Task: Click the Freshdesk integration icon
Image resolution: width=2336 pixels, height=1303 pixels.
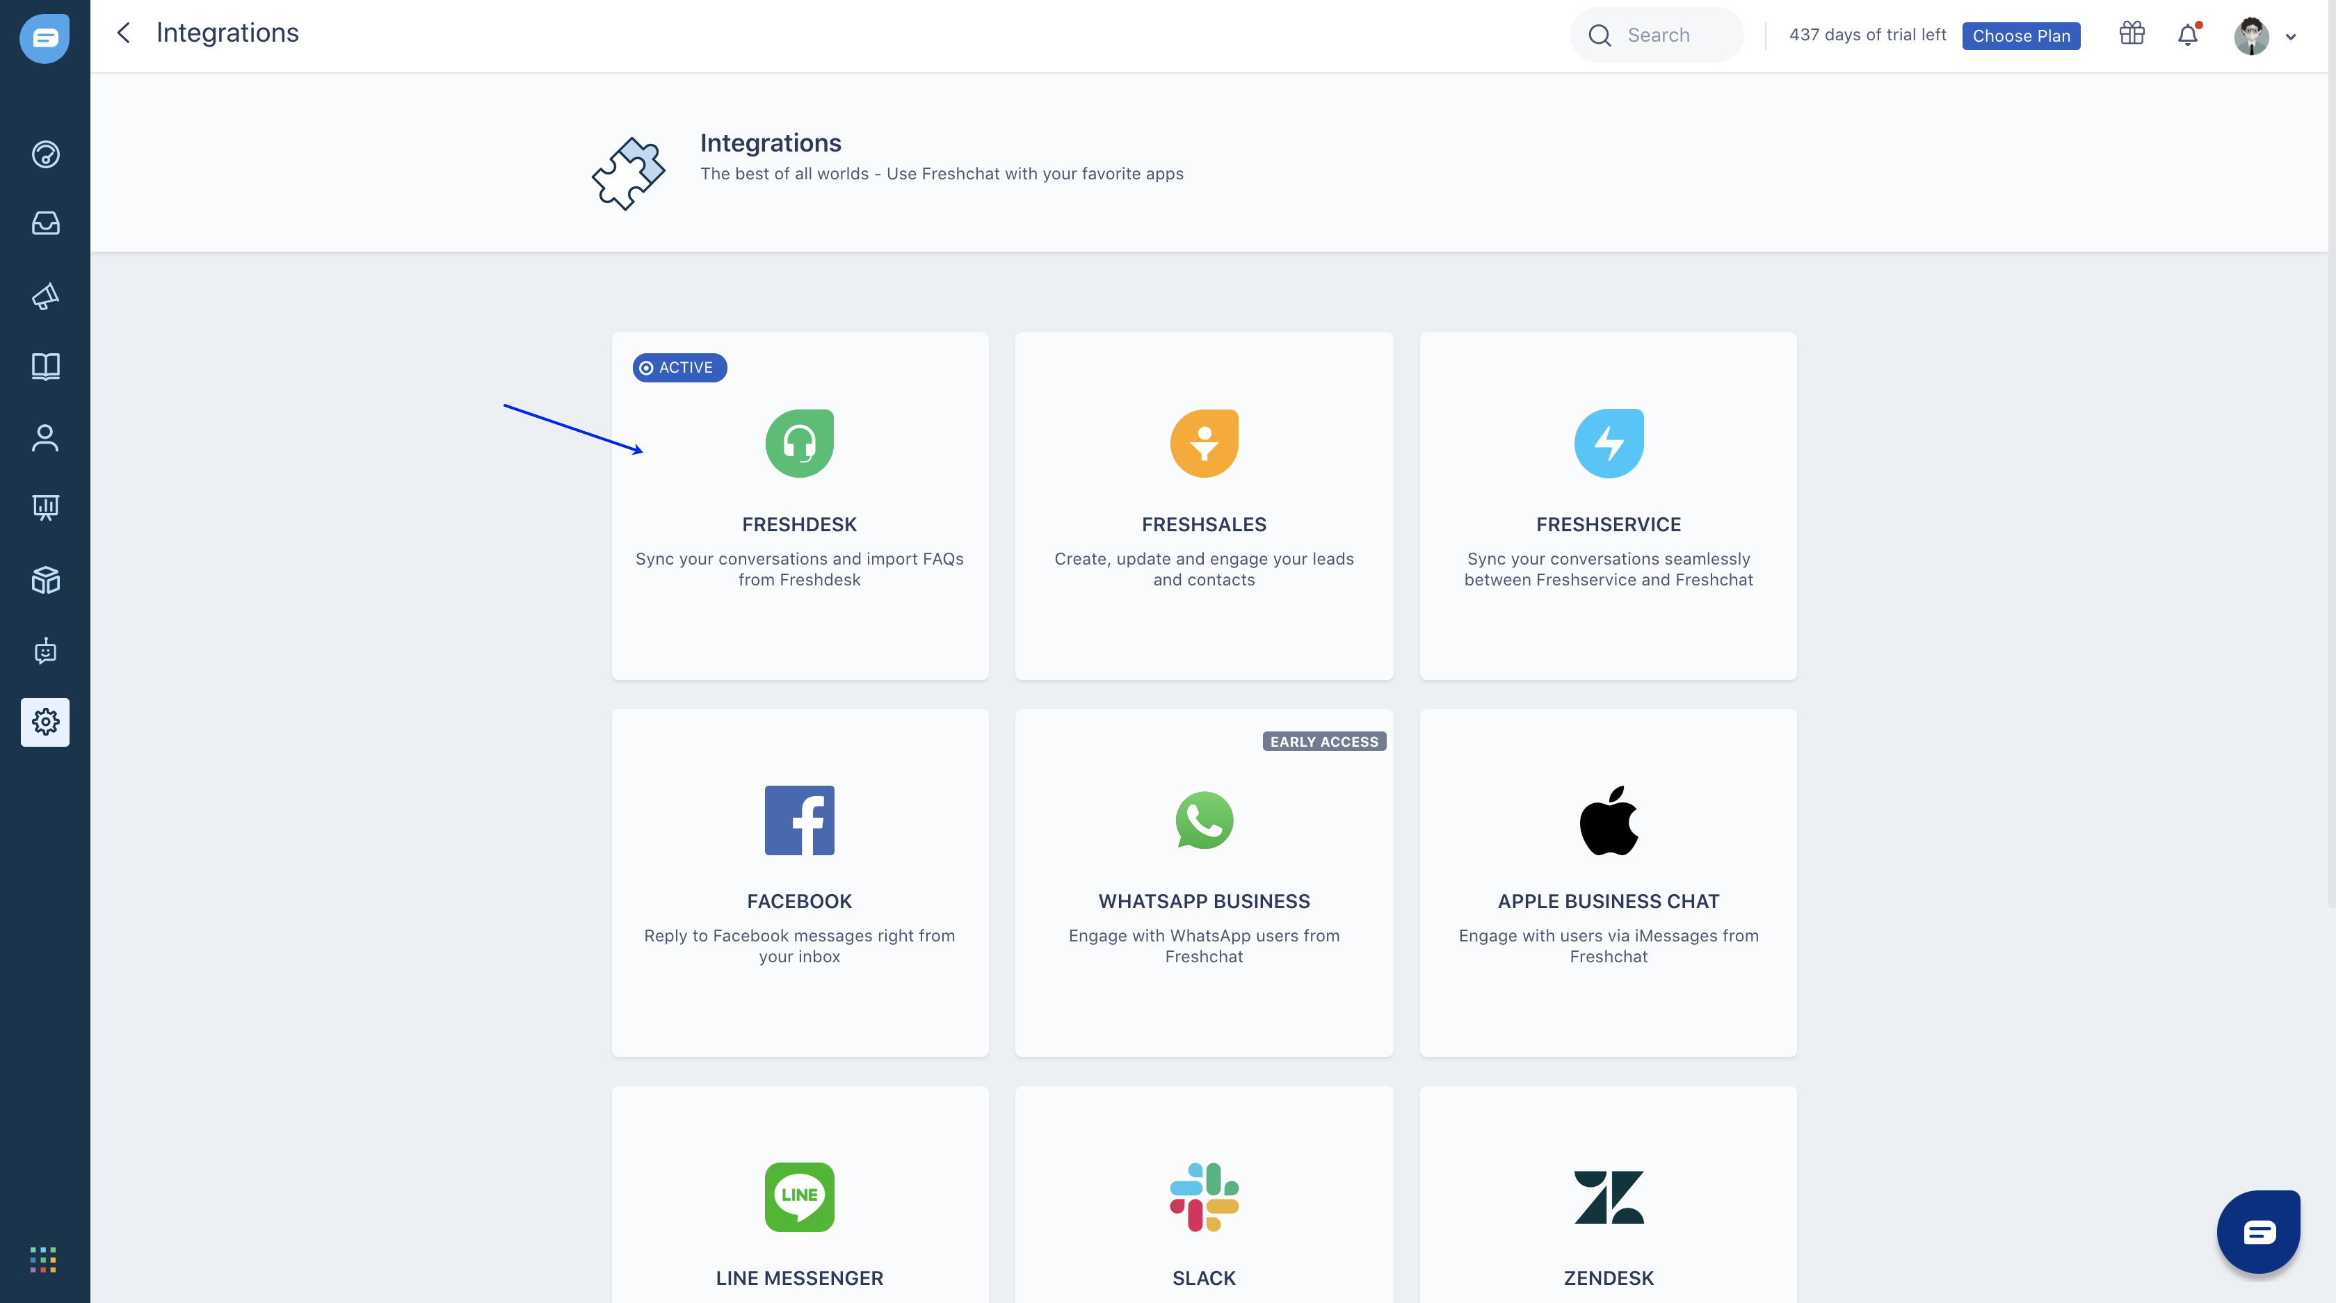Action: 799,443
